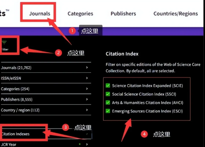Click chevron arrow next to JCR Year
The height and width of the screenshot is (147, 205).
point(87,144)
